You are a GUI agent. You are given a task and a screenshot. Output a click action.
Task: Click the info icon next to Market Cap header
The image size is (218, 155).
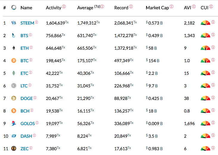click(x=171, y=6)
